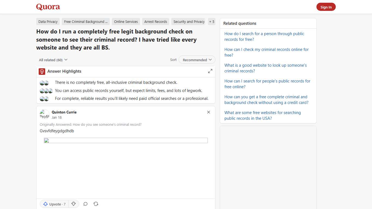Click the avatar icons beside the first highlight

pyautogui.click(x=44, y=82)
